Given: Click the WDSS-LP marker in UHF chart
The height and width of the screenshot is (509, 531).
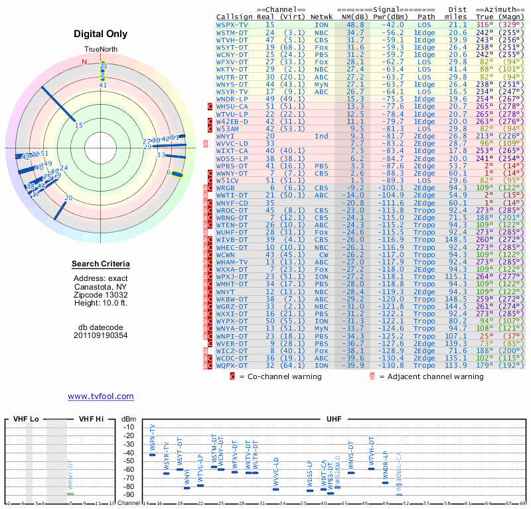Looking at the screenshot, I should click(310, 490).
